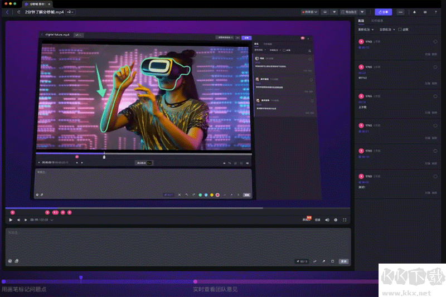Screen dimensions: 446x297
Task: Expand the 最新批注 sort dropdown
Action: pyautogui.click(x=365, y=30)
